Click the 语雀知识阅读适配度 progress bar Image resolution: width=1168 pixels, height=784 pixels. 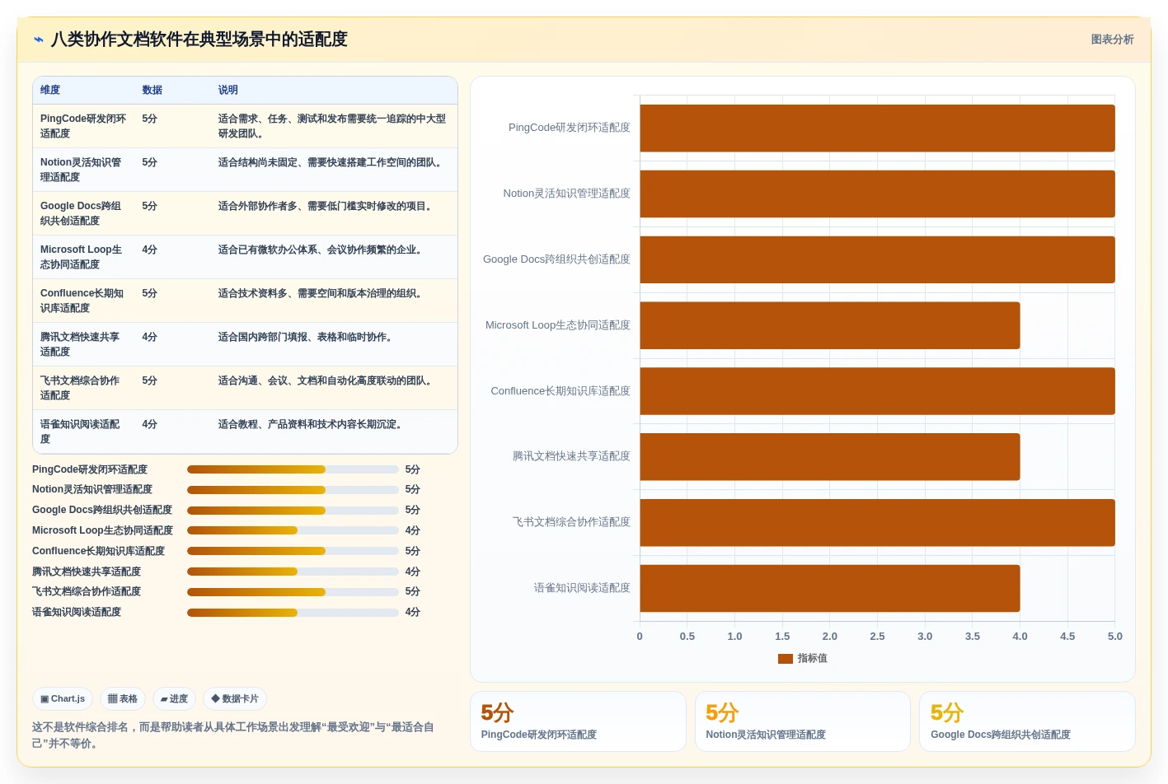pyautogui.click(x=293, y=613)
